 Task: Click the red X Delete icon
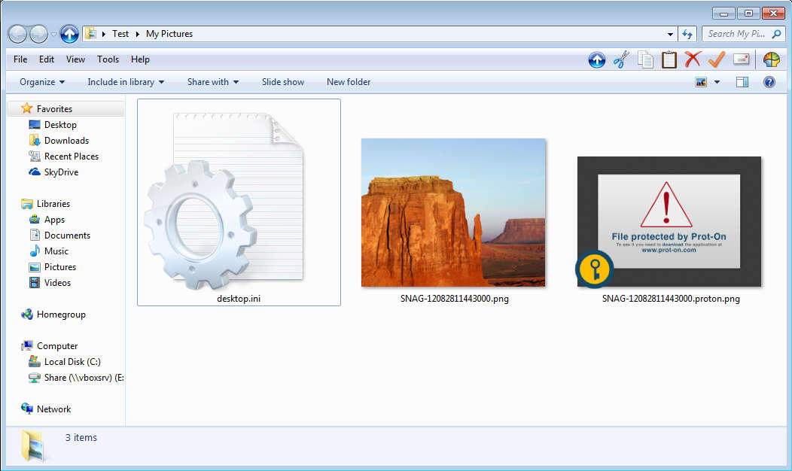click(693, 60)
